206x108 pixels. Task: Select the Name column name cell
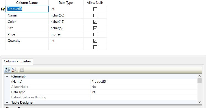[27, 15]
